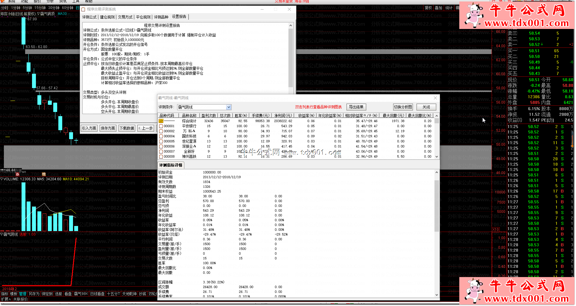Click the 下载数据 button
Image resolution: width=576 pixels, height=306 pixels.
(x=127, y=128)
